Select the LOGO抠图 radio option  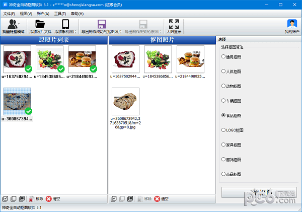[224, 130]
